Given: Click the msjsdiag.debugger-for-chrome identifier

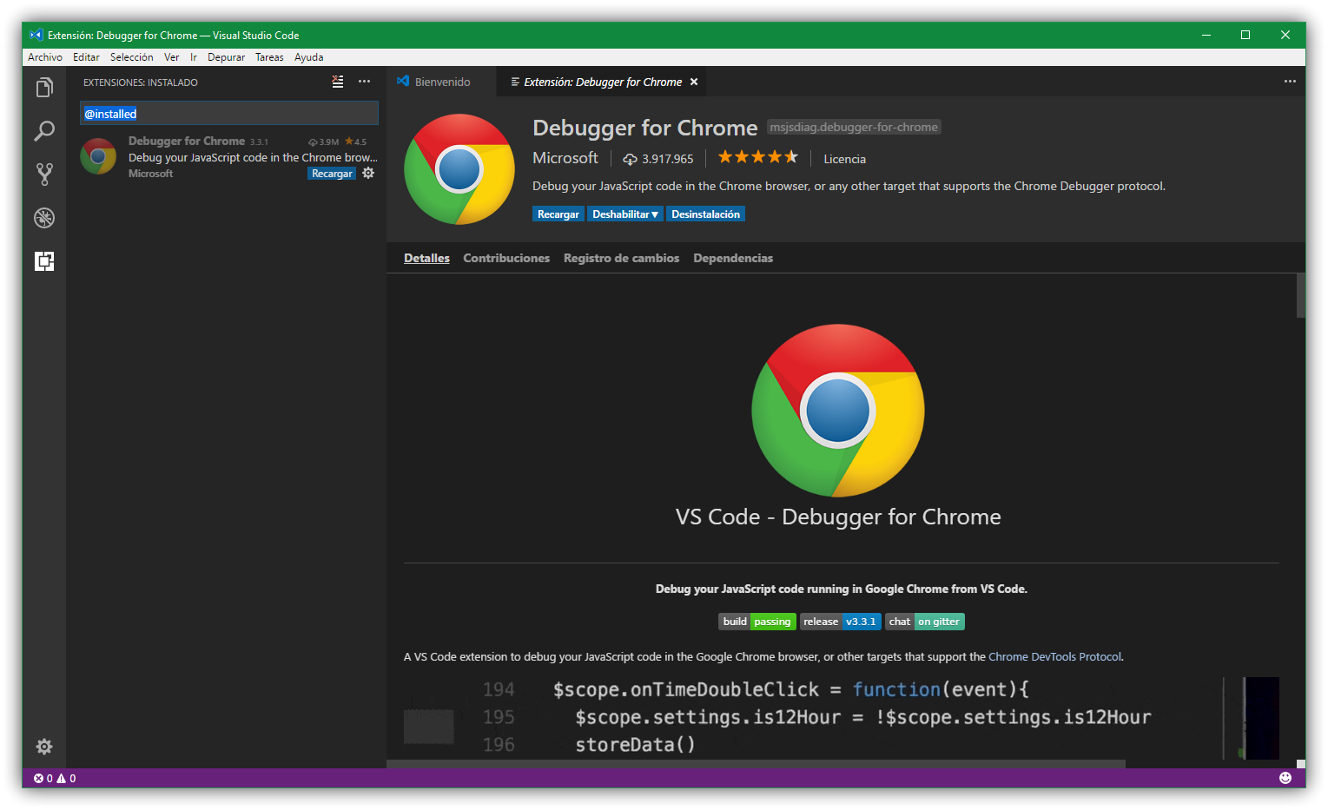Looking at the screenshot, I should [854, 128].
